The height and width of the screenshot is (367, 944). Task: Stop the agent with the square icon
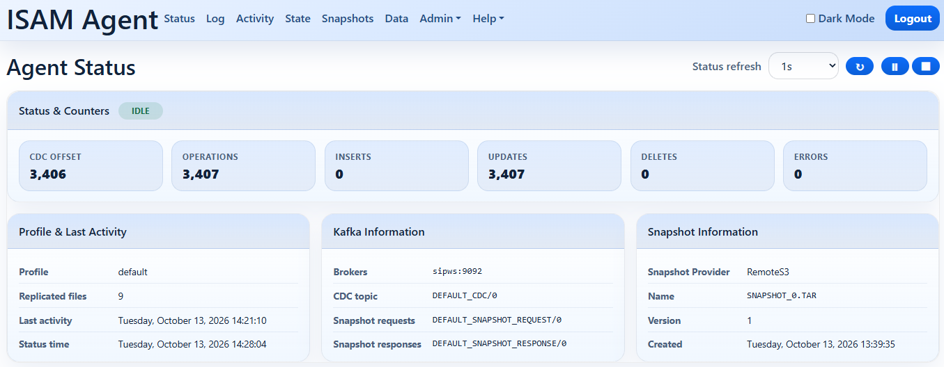click(x=926, y=67)
